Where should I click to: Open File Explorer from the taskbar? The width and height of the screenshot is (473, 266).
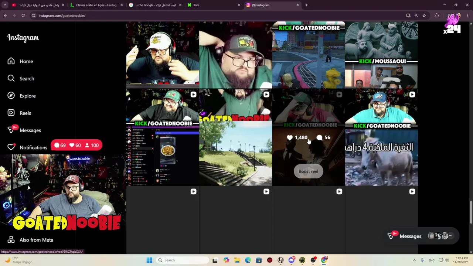coord(237,260)
